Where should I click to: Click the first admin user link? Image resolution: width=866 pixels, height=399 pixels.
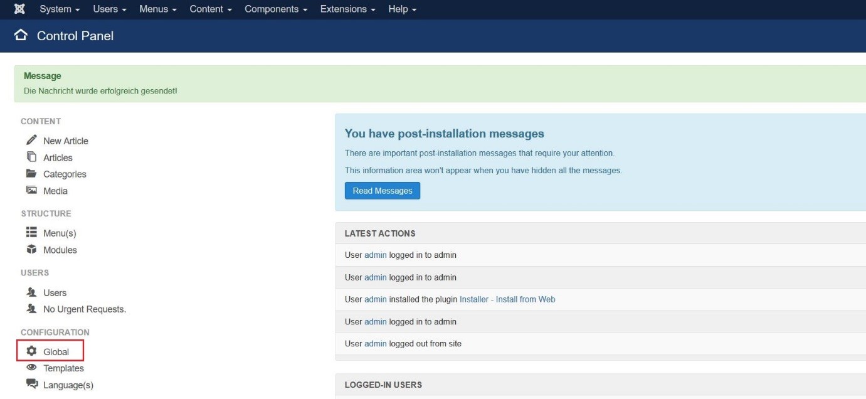pyautogui.click(x=376, y=255)
